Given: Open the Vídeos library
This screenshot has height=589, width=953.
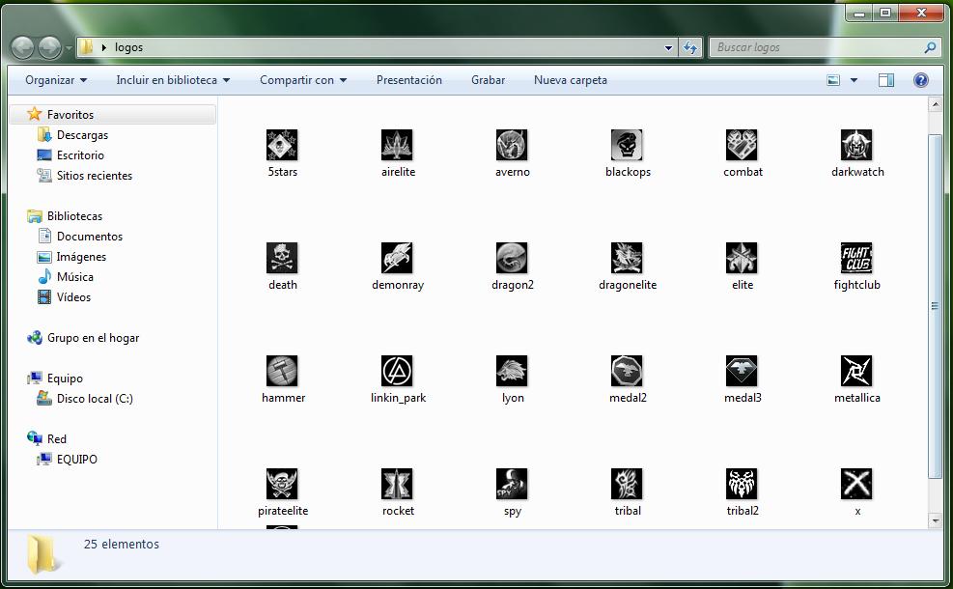Looking at the screenshot, I should coord(73,296).
